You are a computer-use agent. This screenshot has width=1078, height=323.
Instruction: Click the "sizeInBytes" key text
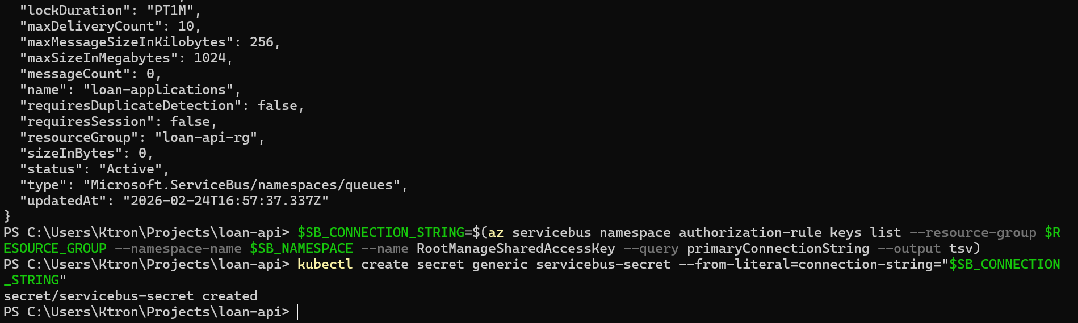[x=71, y=153]
